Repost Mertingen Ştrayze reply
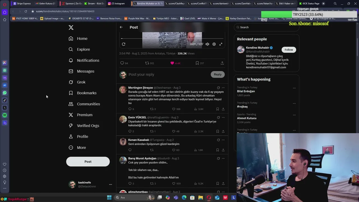Image resolution: width=359 pixels, height=202 pixels. (x=153, y=109)
